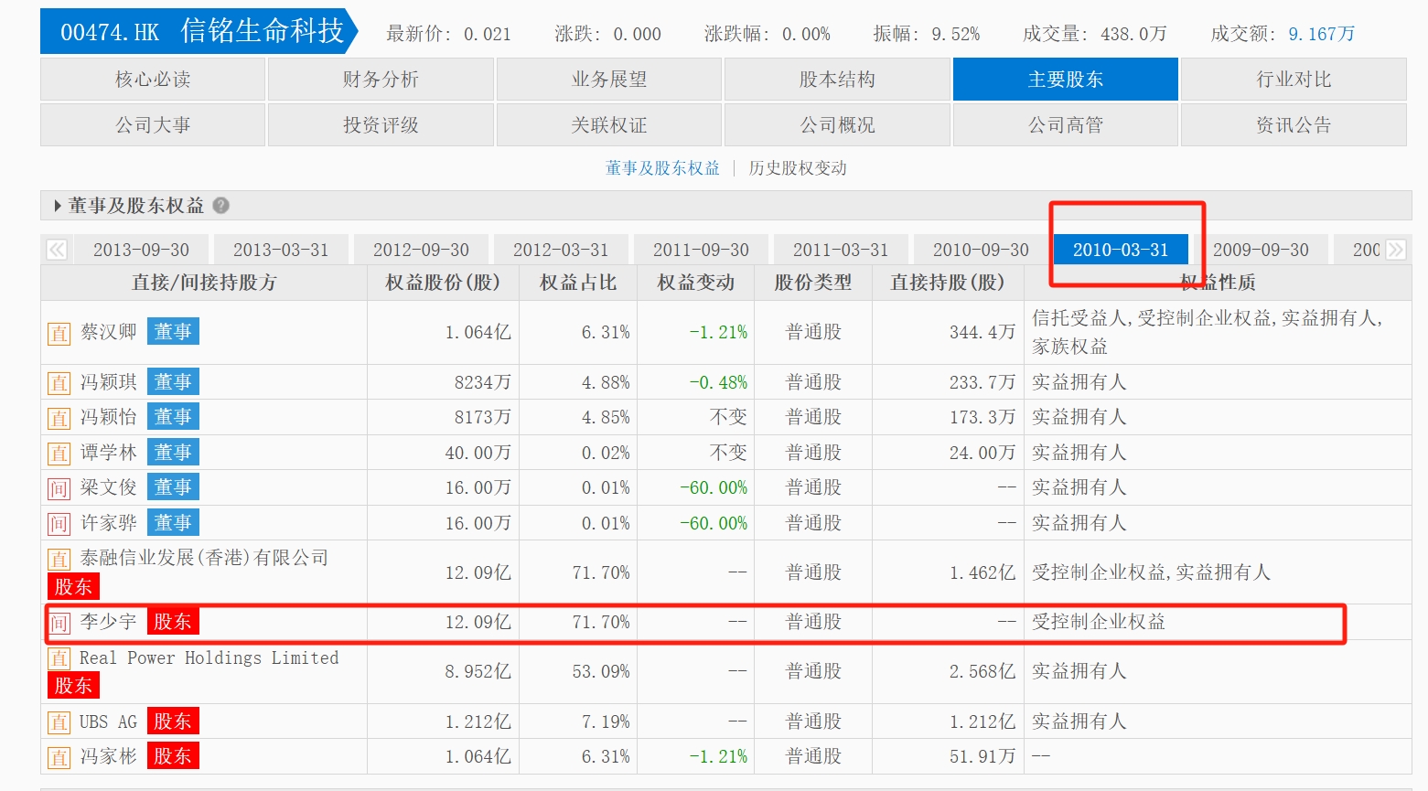This screenshot has width=1428, height=791.
Task: Click the 直 icon next to 冯颖琪
Action: pos(59,383)
